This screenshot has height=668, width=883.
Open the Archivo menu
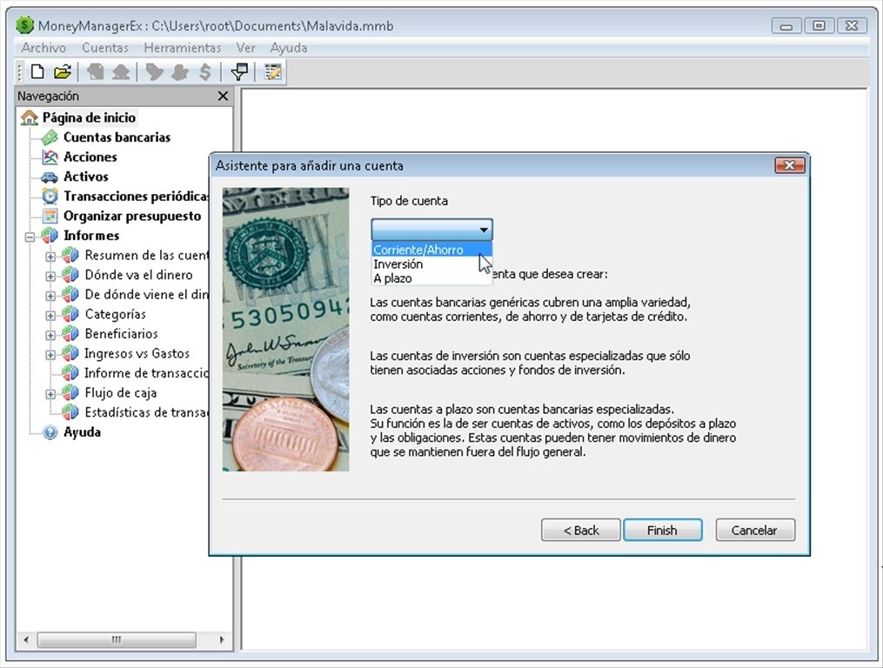[x=43, y=48]
